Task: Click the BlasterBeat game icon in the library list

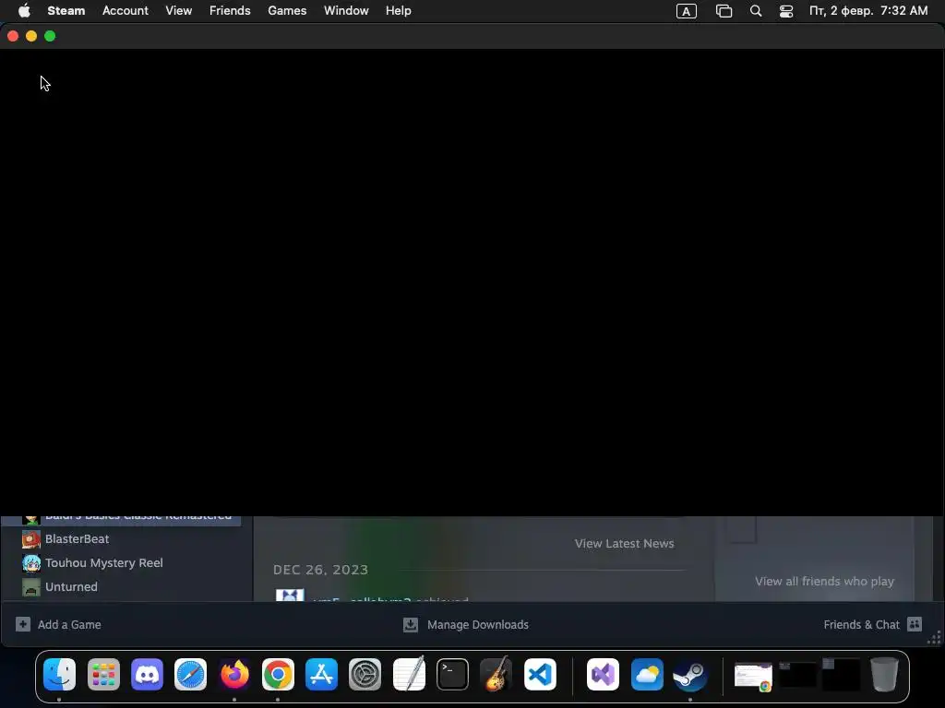Action: 31,538
